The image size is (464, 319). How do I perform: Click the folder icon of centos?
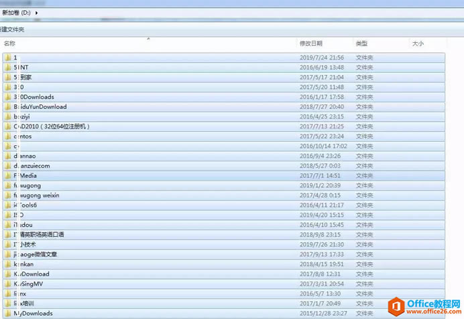[8, 136]
